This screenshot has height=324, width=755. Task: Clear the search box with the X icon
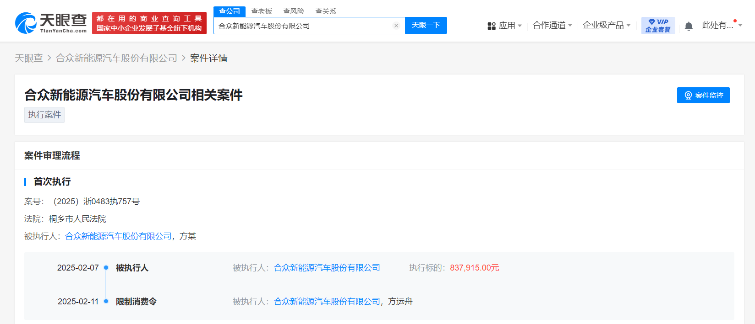click(396, 26)
